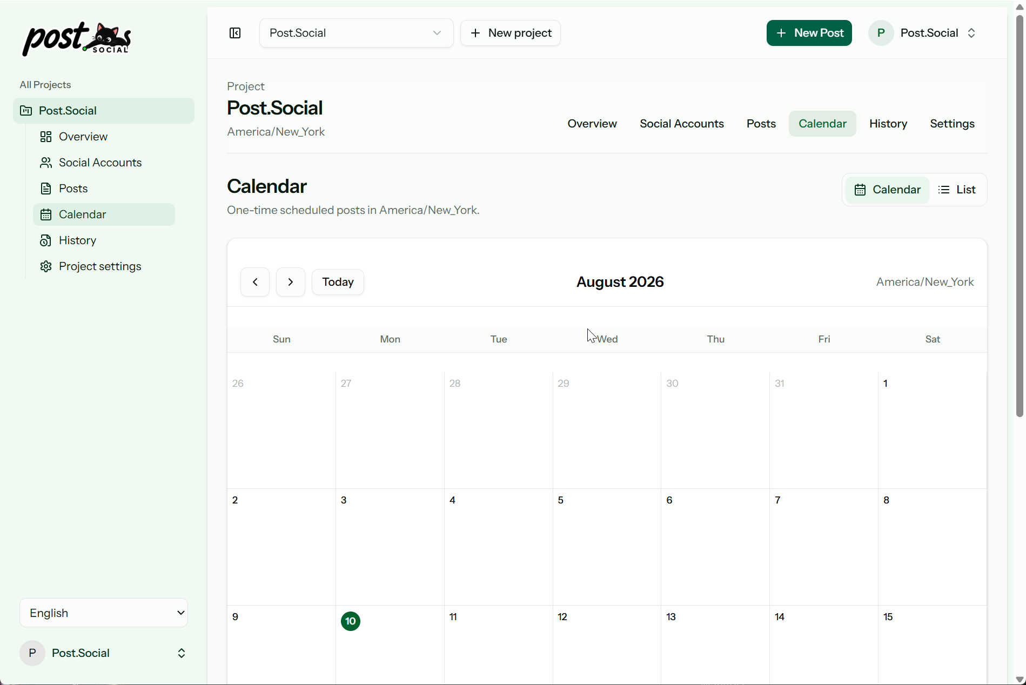Click the plus icon on New project
Viewport: 1026px width, 685px height.
click(x=475, y=33)
